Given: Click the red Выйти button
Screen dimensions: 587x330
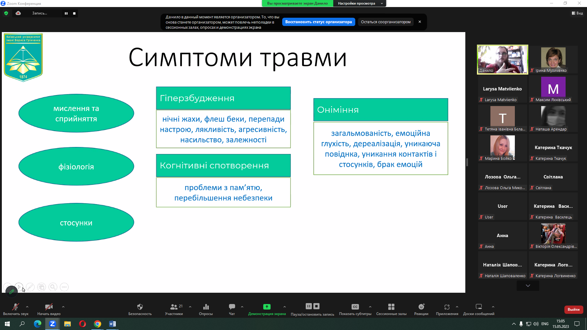Looking at the screenshot, I should click(574, 310).
